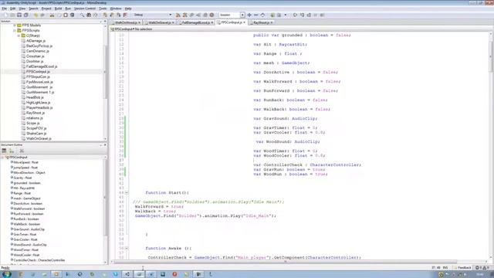The width and height of the screenshot is (494, 278).
Task: Open the Solution combo box dropdown arrow
Action: 242,15
